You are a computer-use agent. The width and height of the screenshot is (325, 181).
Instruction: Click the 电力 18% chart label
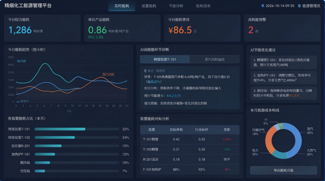point(255,152)
